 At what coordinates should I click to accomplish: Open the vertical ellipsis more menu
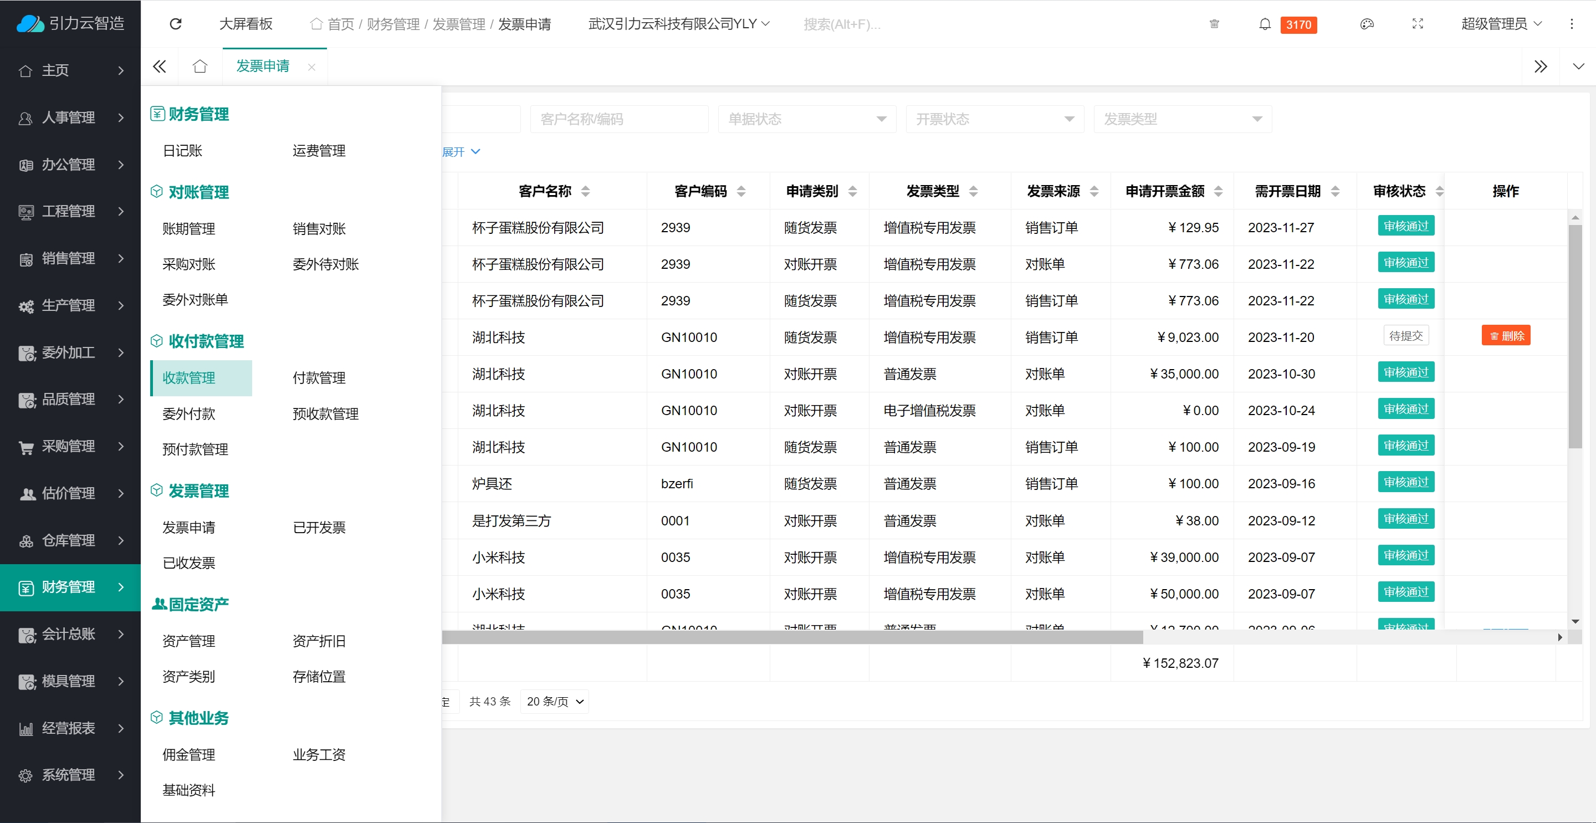(1571, 24)
